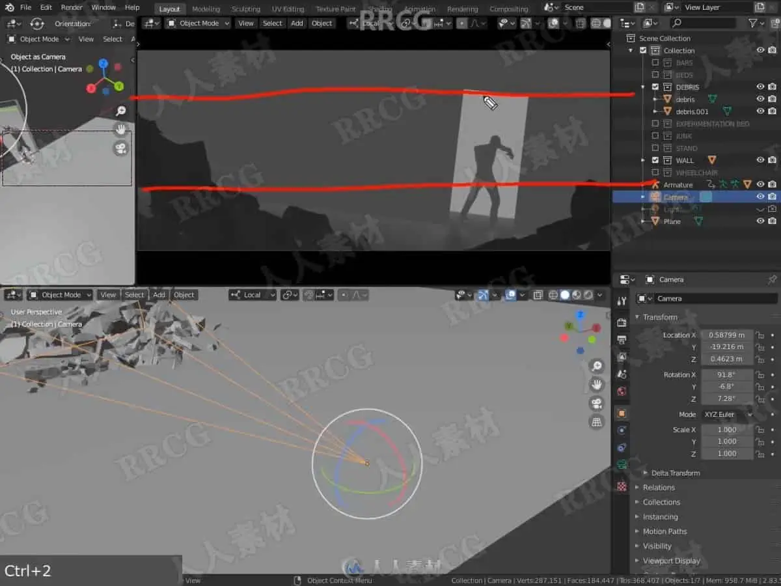
Task: Open the Output properties tab (printer icon)
Action: point(622,340)
